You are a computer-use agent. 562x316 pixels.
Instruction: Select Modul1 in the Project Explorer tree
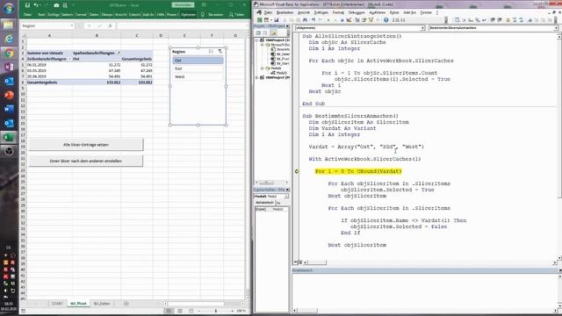281,73
